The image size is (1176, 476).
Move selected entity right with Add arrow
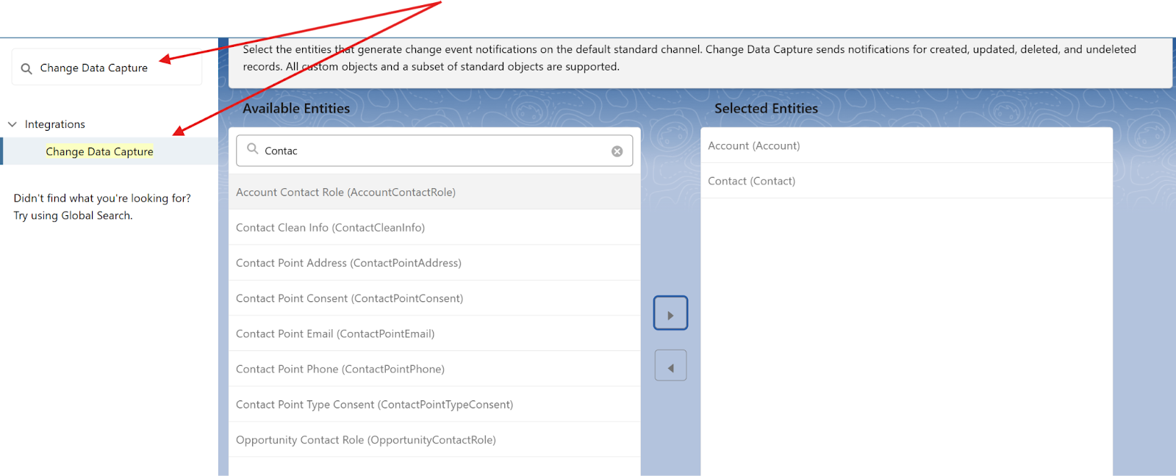pos(670,313)
